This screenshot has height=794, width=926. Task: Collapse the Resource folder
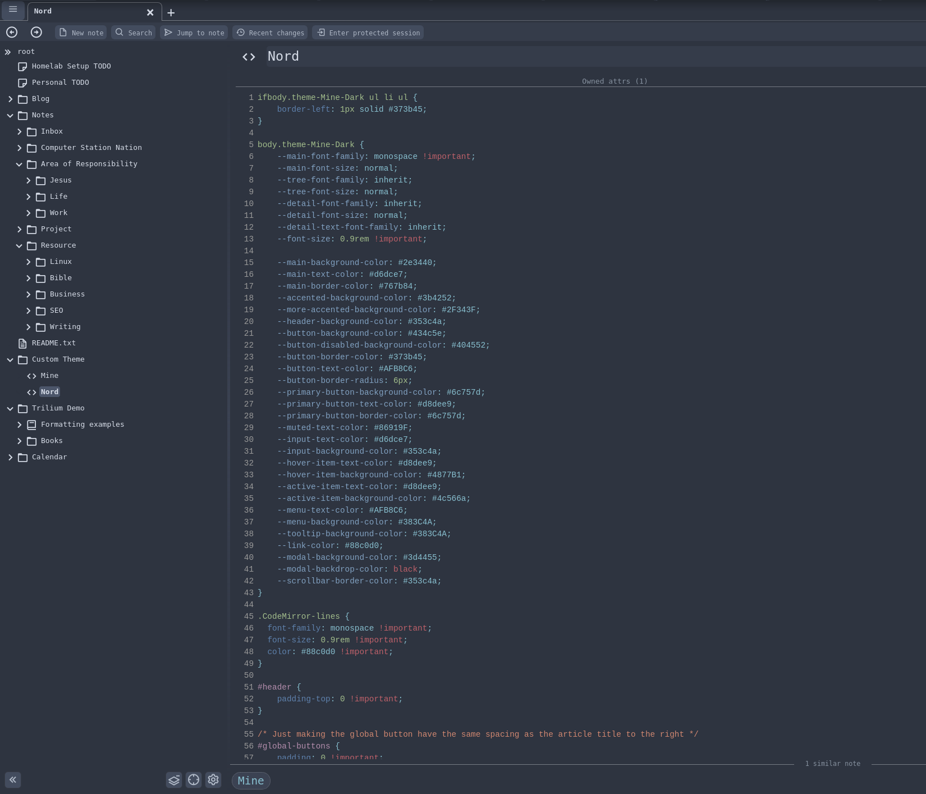click(x=19, y=245)
